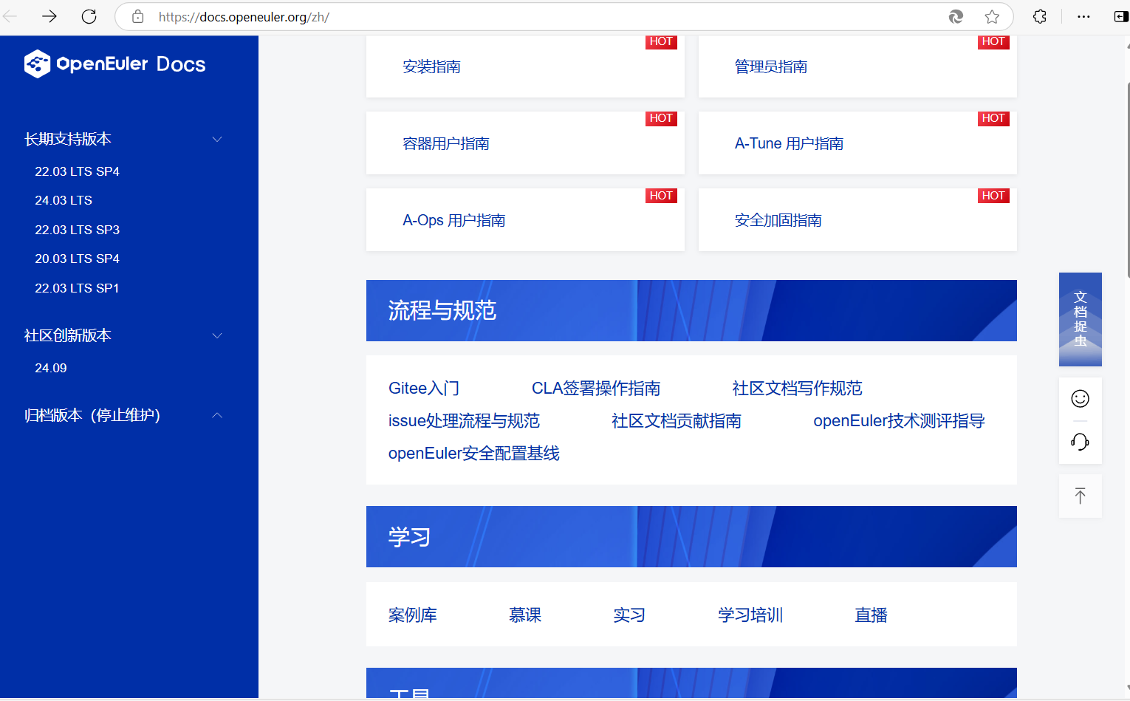Click the Edge sync icon in address bar

pos(956,16)
